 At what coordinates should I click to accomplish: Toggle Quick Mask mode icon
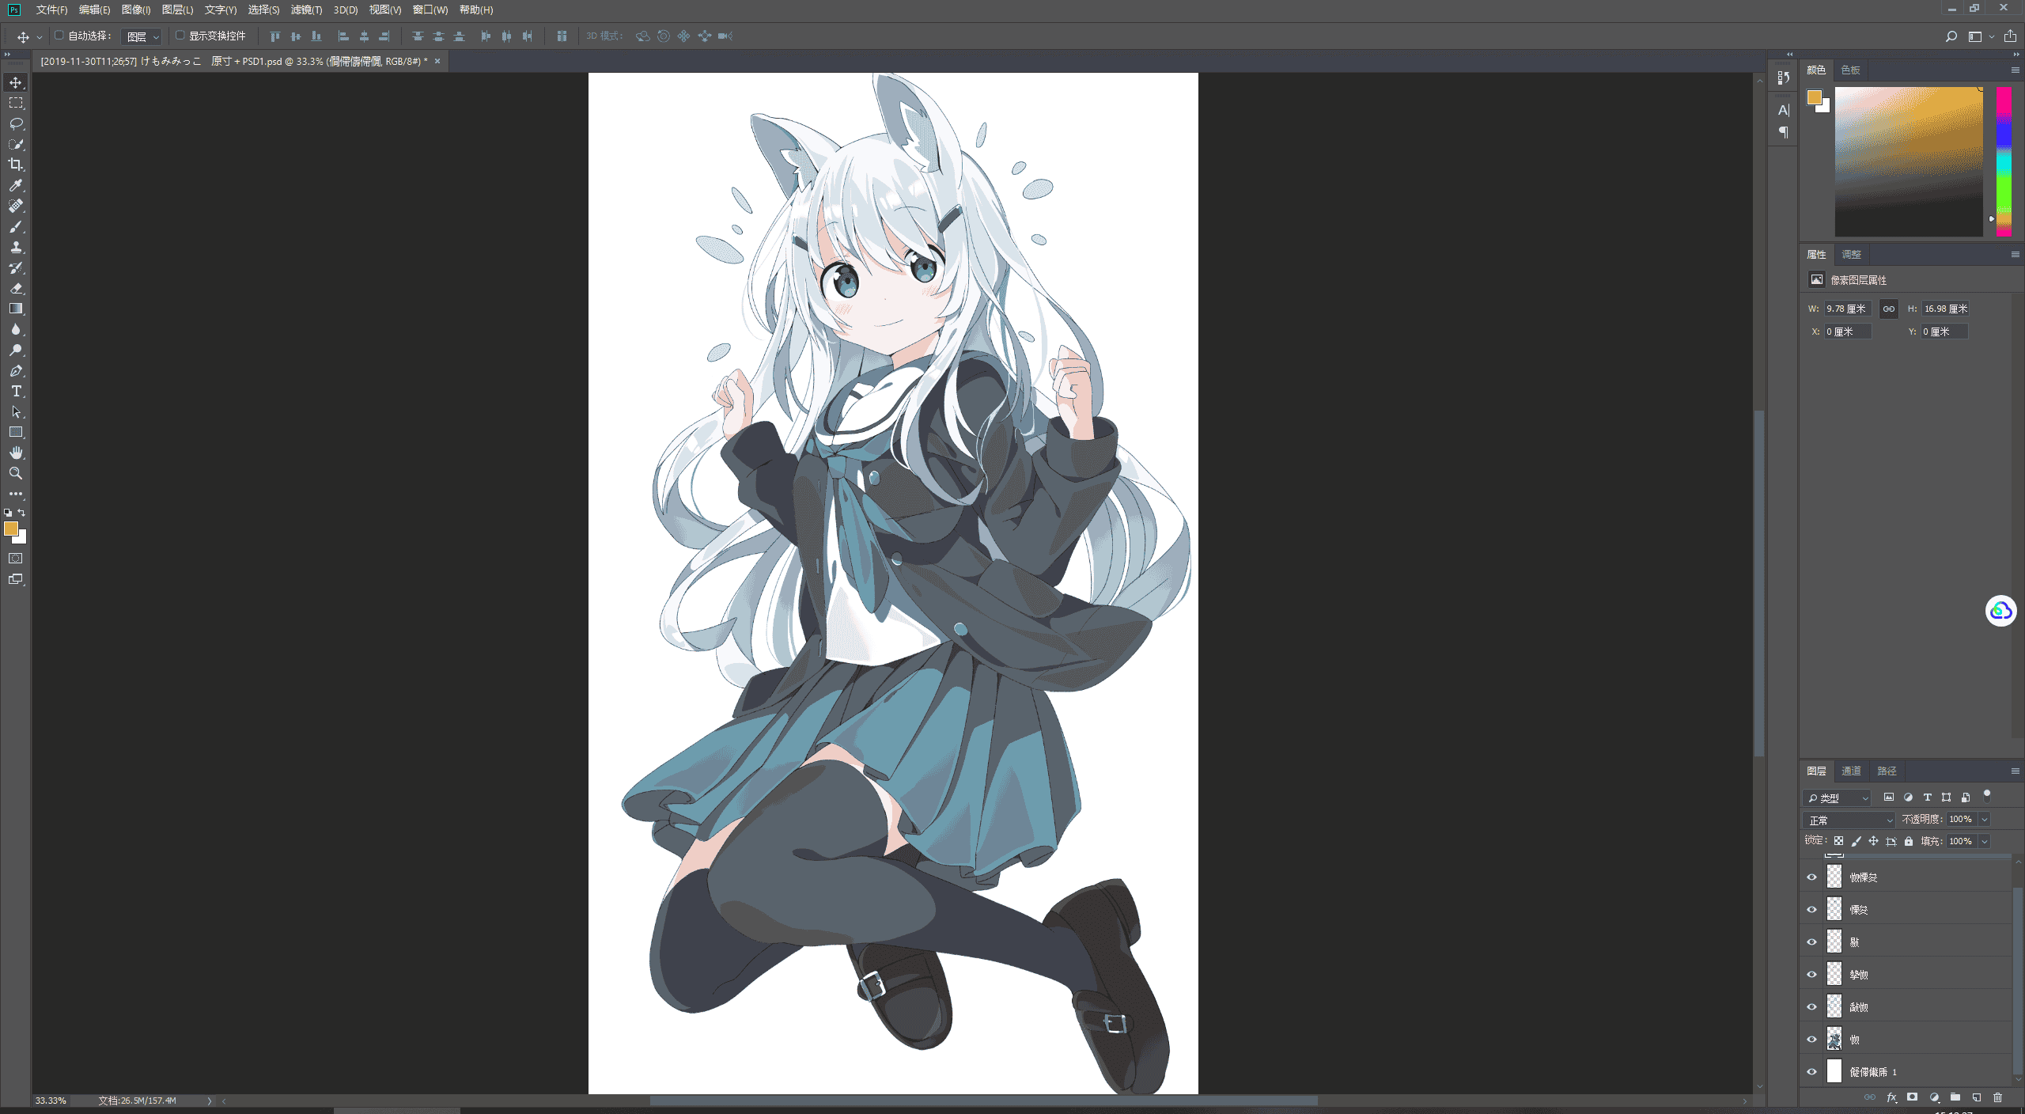(x=16, y=559)
